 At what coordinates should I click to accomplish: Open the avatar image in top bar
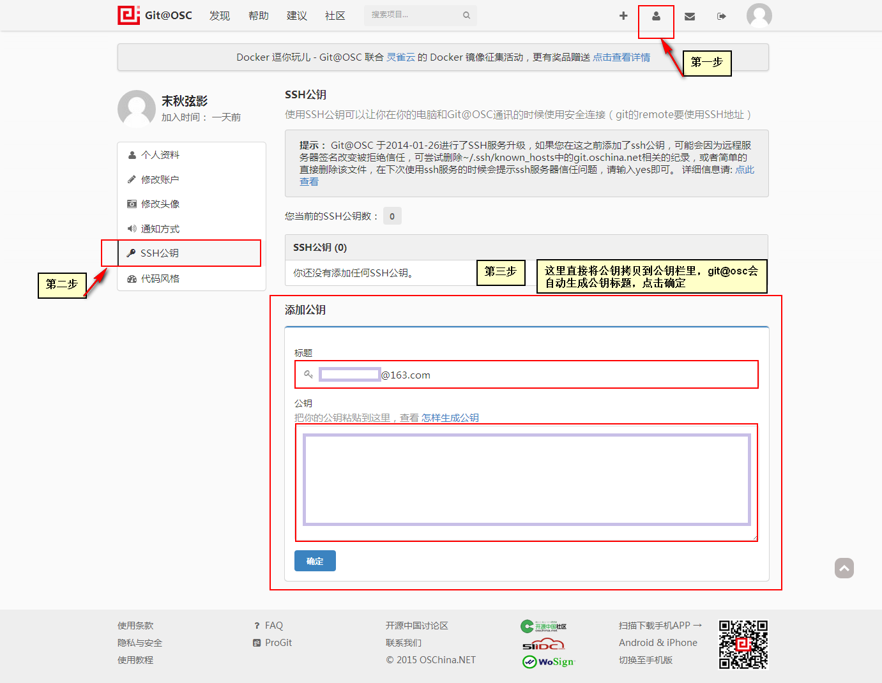[x=759, y=15]
